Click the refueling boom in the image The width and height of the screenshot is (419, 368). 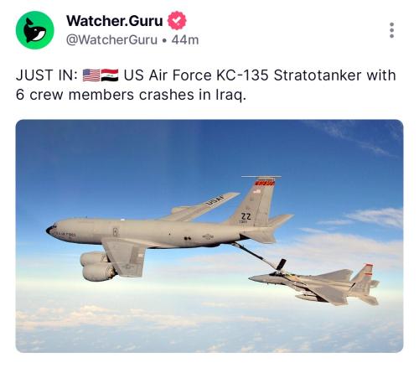pos(258,256)
